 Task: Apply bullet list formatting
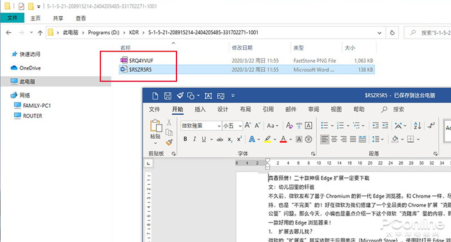[x=325, y=126]
